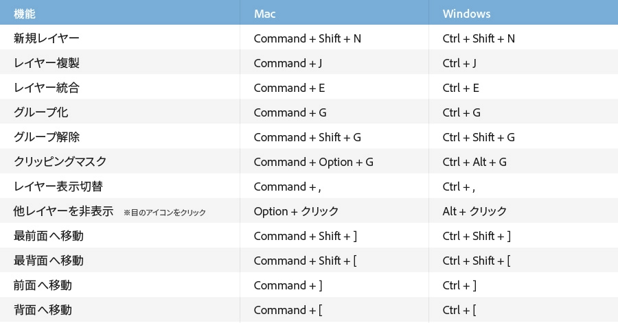Click the Windows column header

466,14
